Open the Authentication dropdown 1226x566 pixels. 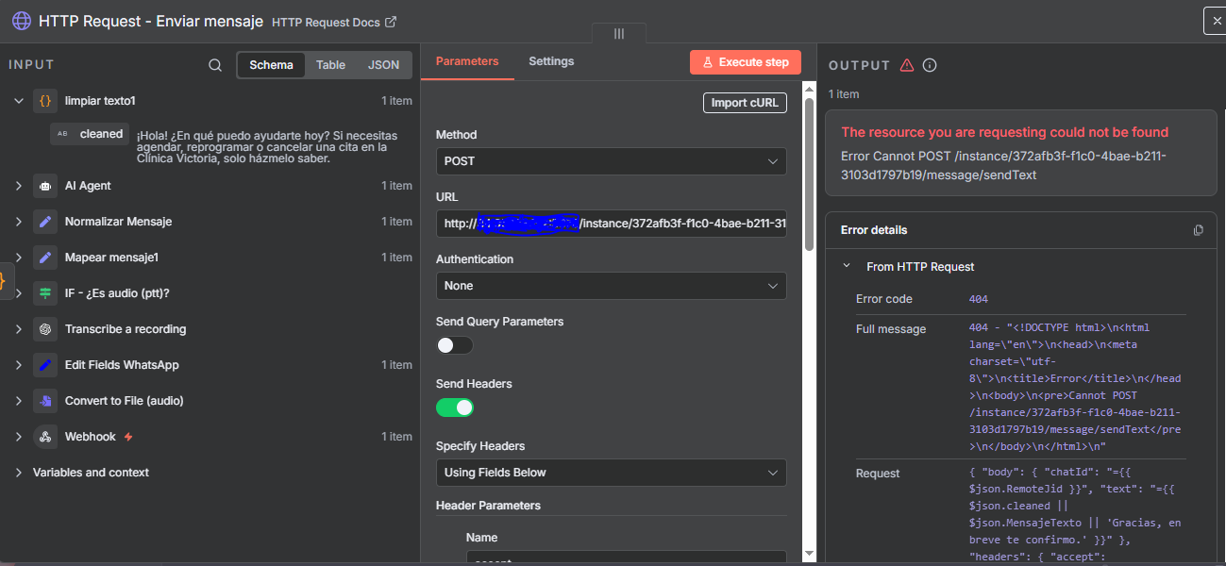coord(611,286)
